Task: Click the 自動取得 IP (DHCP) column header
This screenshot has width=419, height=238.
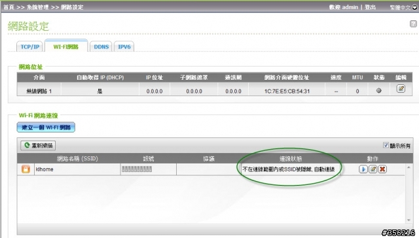Action: tap(100, 78)
